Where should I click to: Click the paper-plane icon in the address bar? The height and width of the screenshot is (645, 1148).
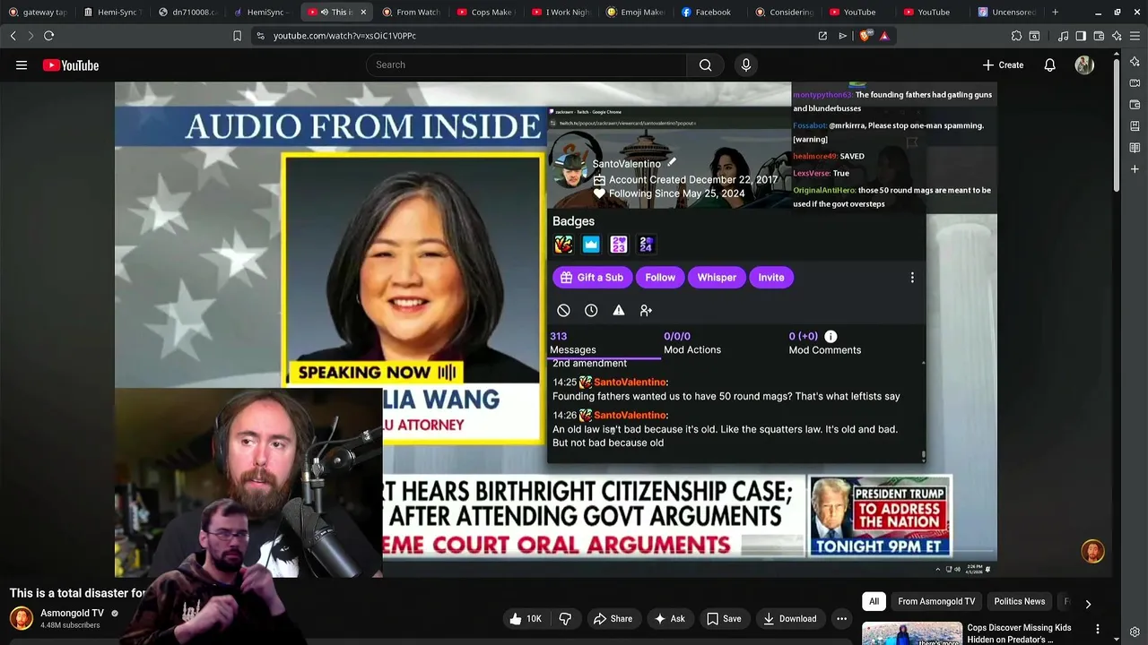point(843,36)
